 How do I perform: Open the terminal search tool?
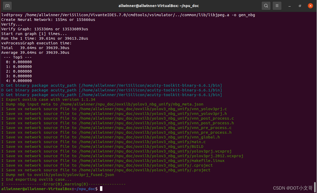pyautogui.click(x=266, y=5)
